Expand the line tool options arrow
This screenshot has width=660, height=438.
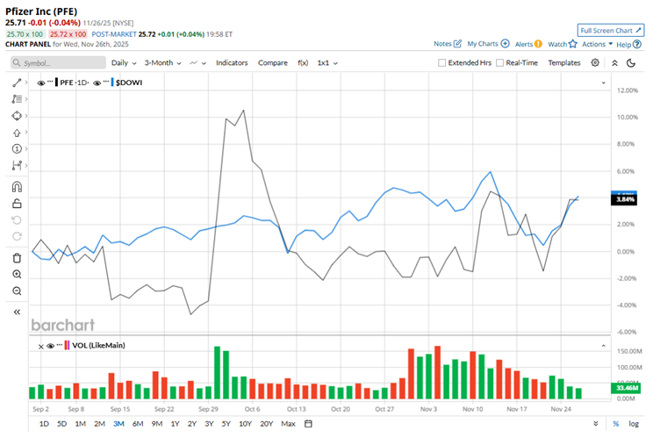(x=26, y=83)
